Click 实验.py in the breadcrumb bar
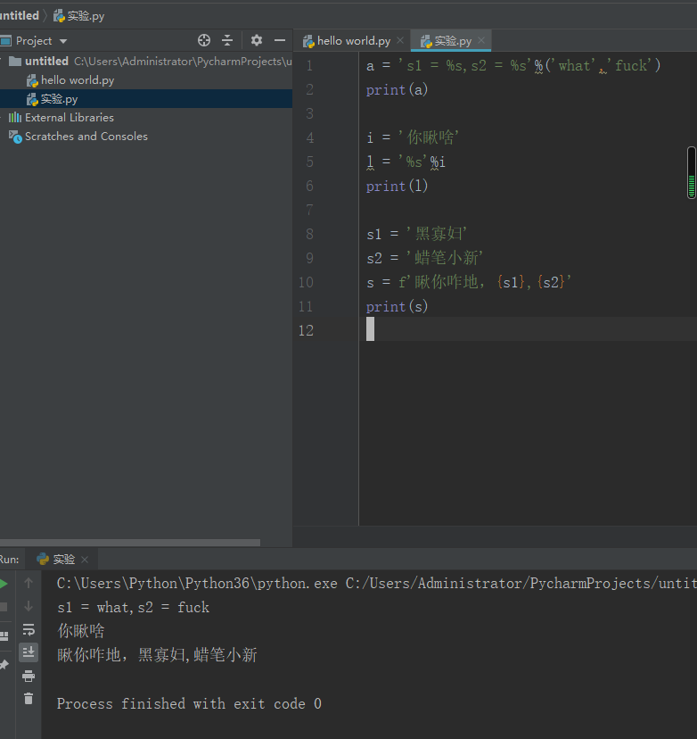The image size is (697, 739). pyautogui.click(x=78, y=15)
